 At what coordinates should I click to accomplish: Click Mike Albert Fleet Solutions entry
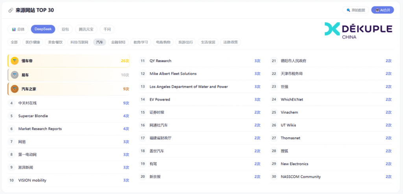pyautogui.click(x=200, y=74)
